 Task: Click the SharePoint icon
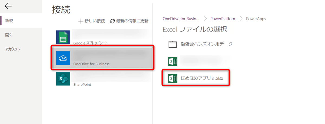(63, 79)
